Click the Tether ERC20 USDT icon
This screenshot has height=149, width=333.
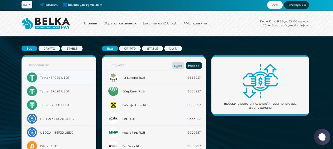32,91
